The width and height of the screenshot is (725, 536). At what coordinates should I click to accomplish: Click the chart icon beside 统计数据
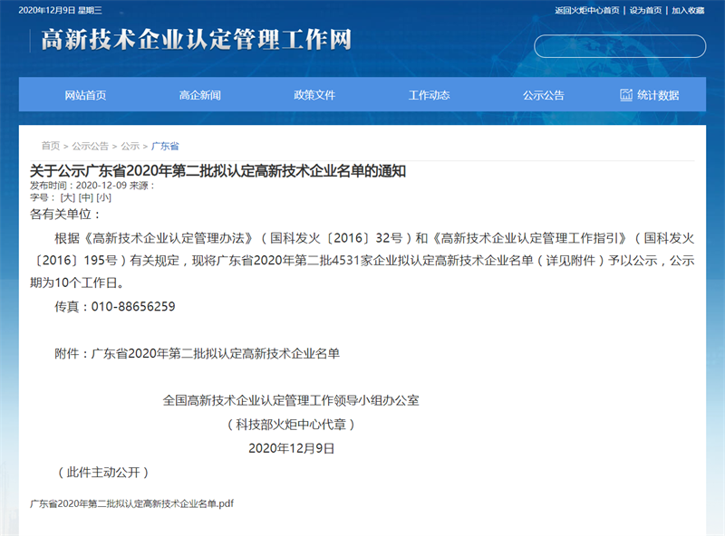626,95
